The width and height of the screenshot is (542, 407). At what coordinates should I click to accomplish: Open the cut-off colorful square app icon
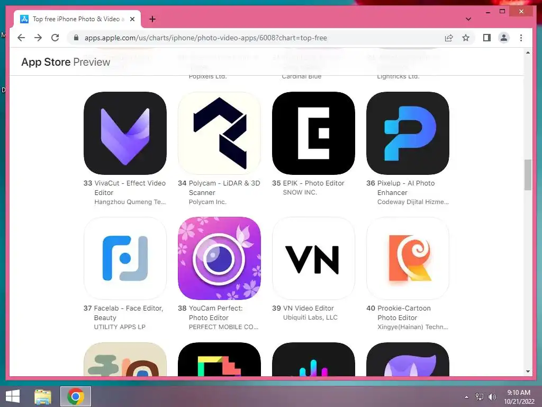coord(219,359)
